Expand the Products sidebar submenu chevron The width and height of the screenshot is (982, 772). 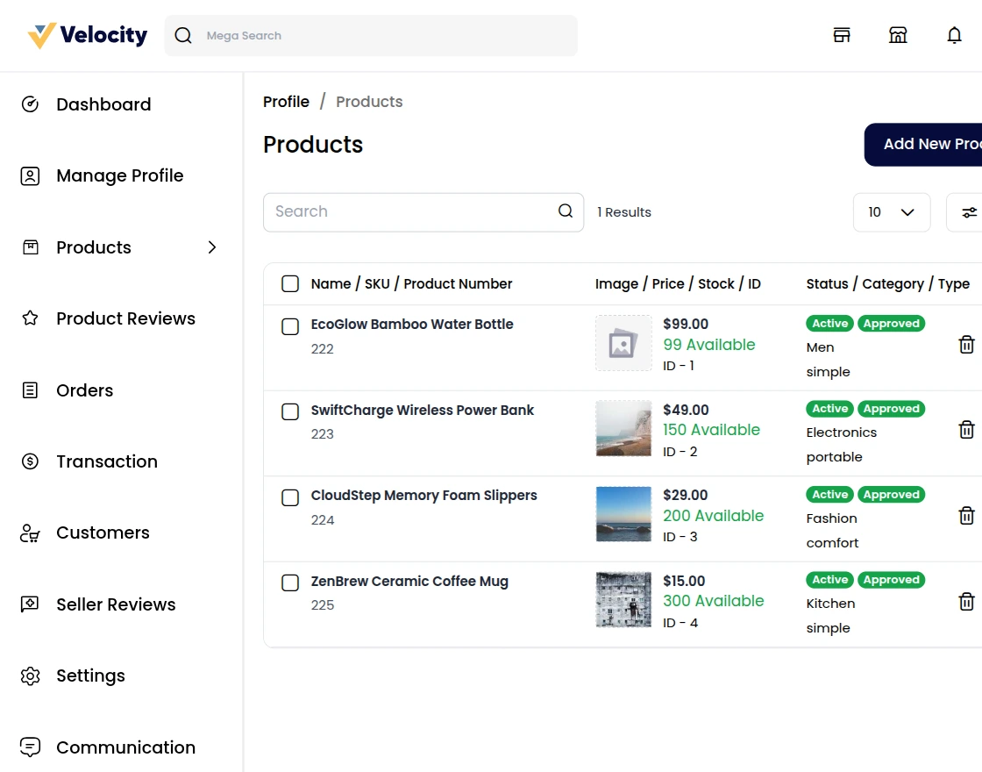click(x=211, y=247)
